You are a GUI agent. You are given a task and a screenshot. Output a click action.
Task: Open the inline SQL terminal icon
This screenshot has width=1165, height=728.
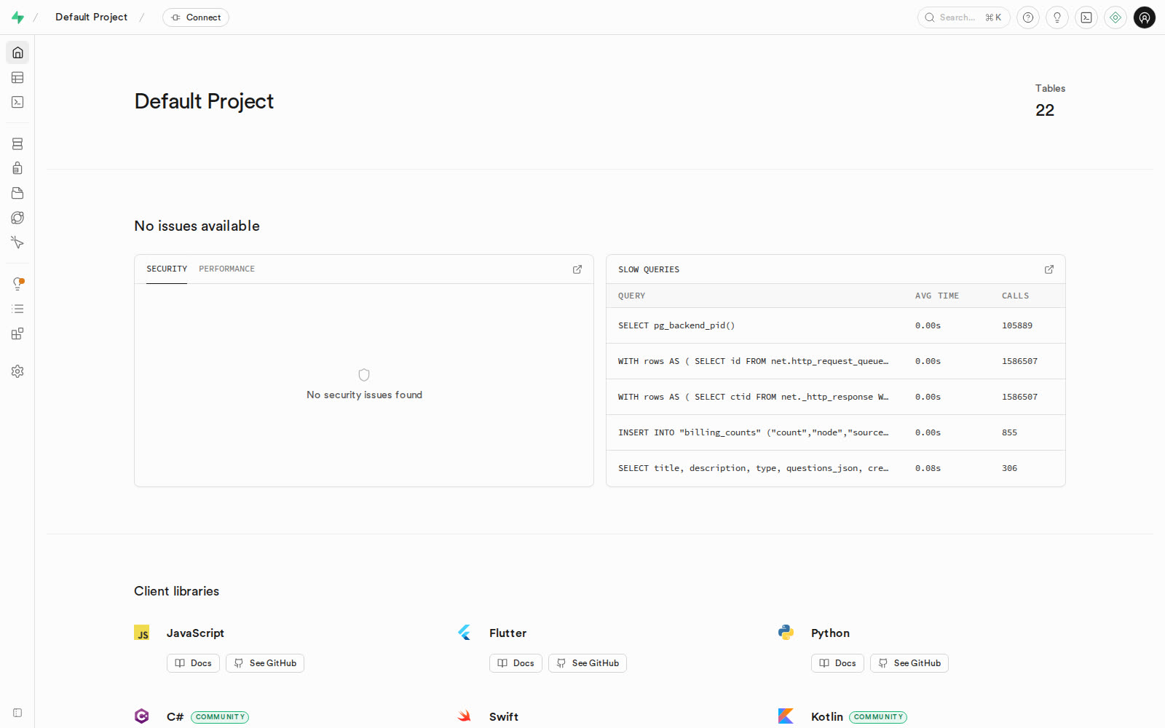click(1086, 17)
